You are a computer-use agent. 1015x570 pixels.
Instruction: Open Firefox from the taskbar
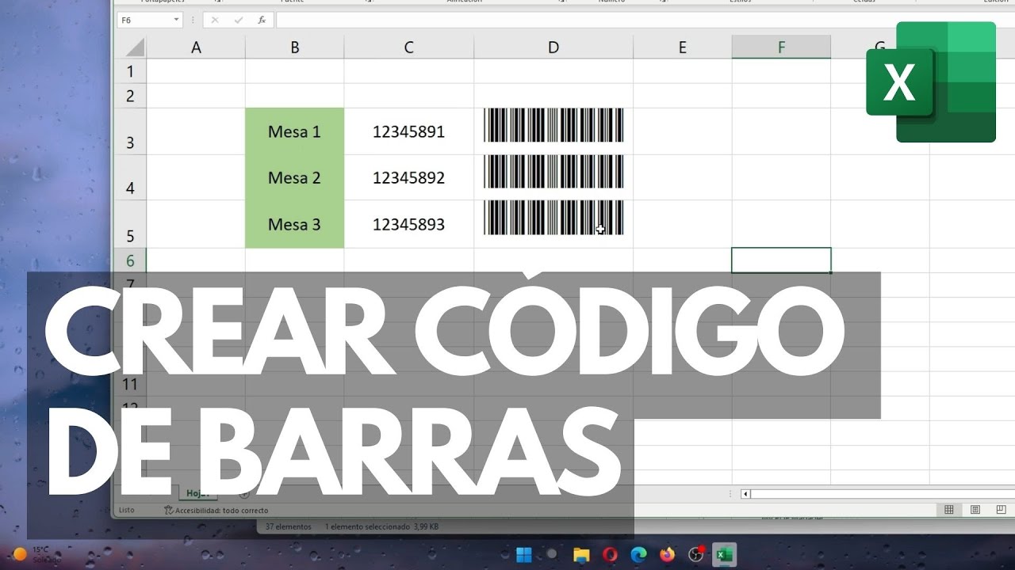point(667,554)
